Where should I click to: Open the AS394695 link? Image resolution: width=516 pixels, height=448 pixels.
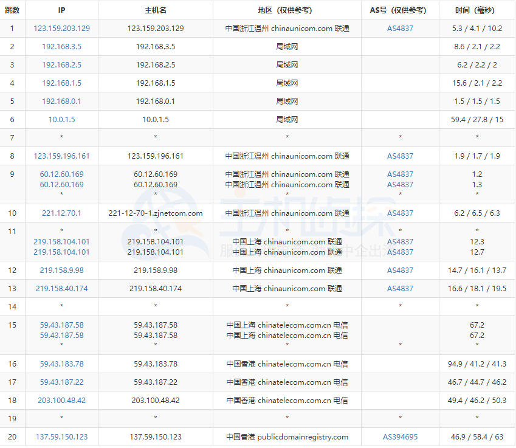(x=400, y=436)
